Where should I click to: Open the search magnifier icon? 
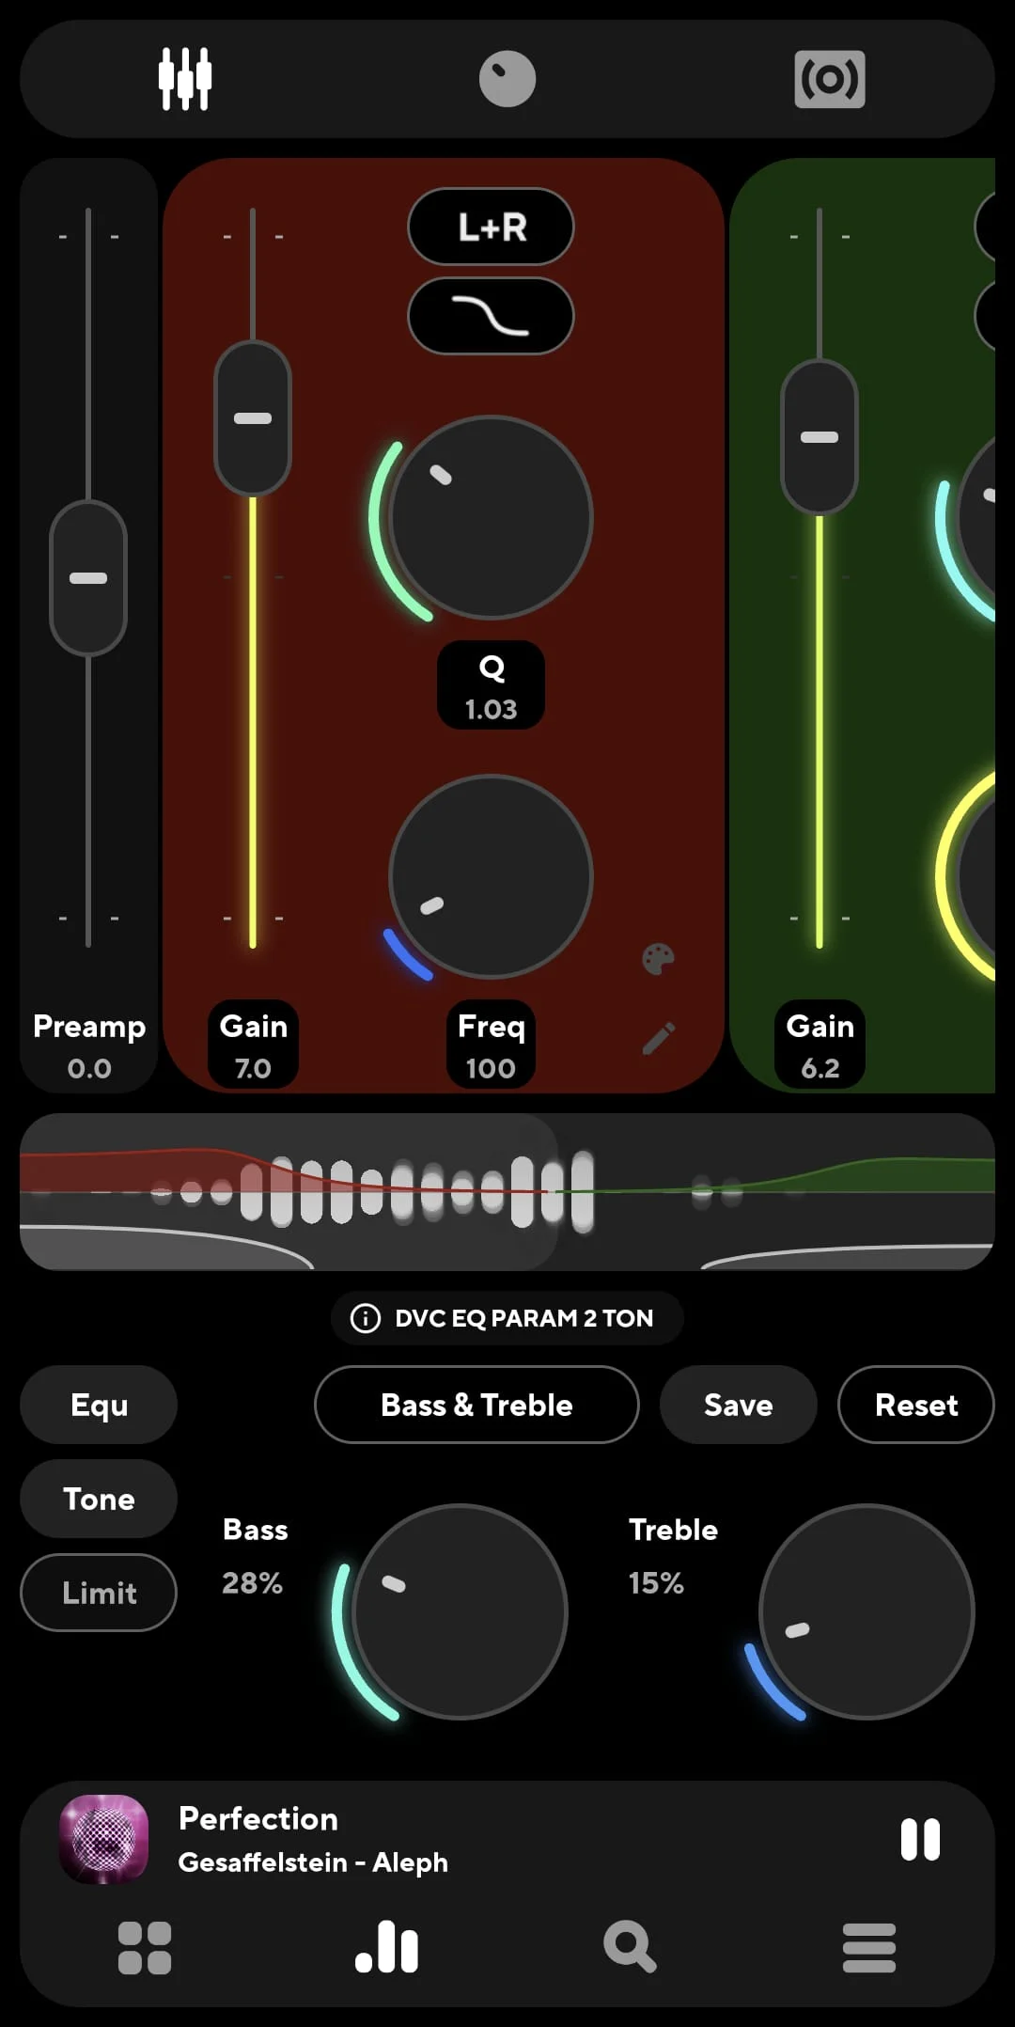coord(629,1947)
